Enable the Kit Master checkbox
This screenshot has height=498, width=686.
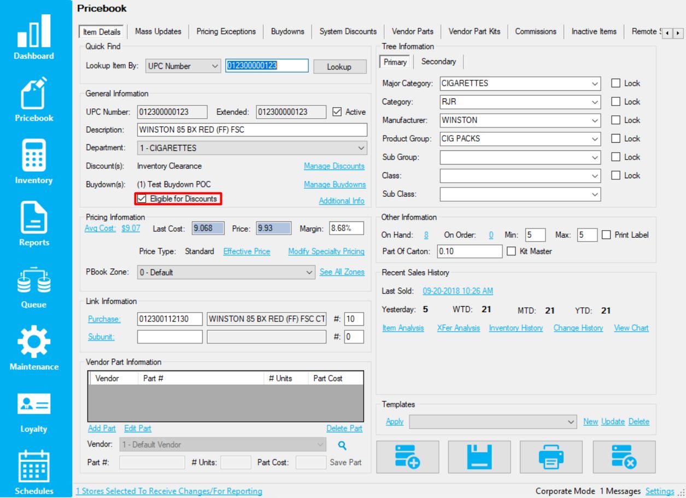click(511, 251)
